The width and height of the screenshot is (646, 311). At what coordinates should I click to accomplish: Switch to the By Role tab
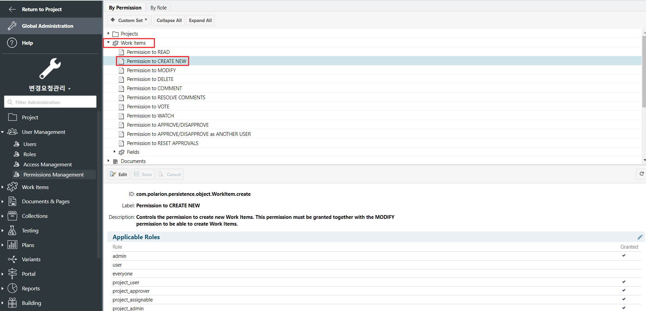[158, 7]
